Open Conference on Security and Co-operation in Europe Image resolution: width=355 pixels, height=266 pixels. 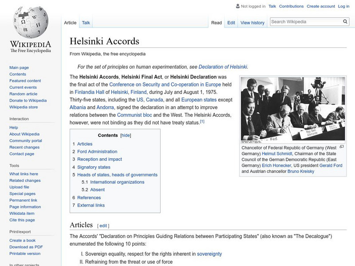[165, 85]
